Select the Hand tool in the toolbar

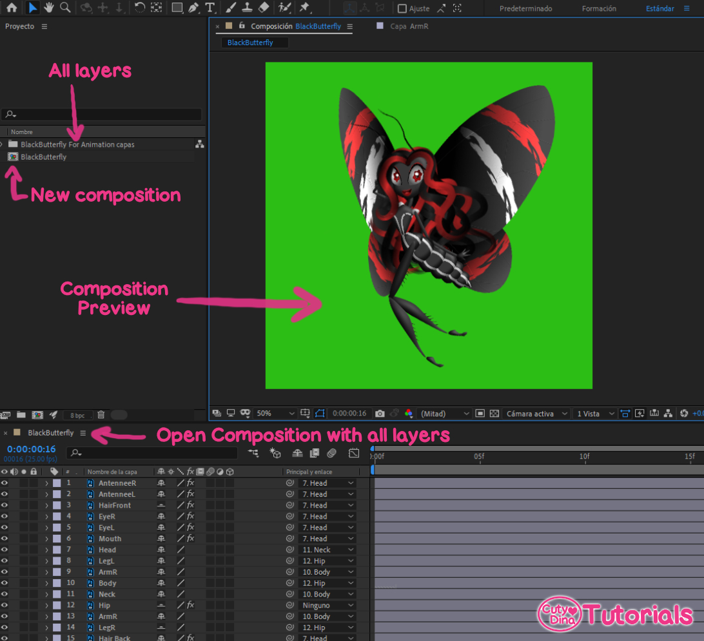click(48, 8)
